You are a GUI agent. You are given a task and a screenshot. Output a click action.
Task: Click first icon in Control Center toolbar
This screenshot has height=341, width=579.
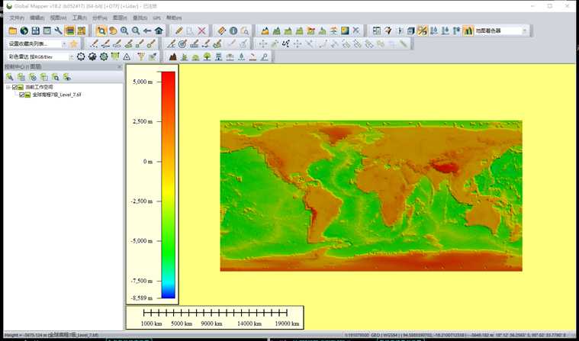(10, 77)
